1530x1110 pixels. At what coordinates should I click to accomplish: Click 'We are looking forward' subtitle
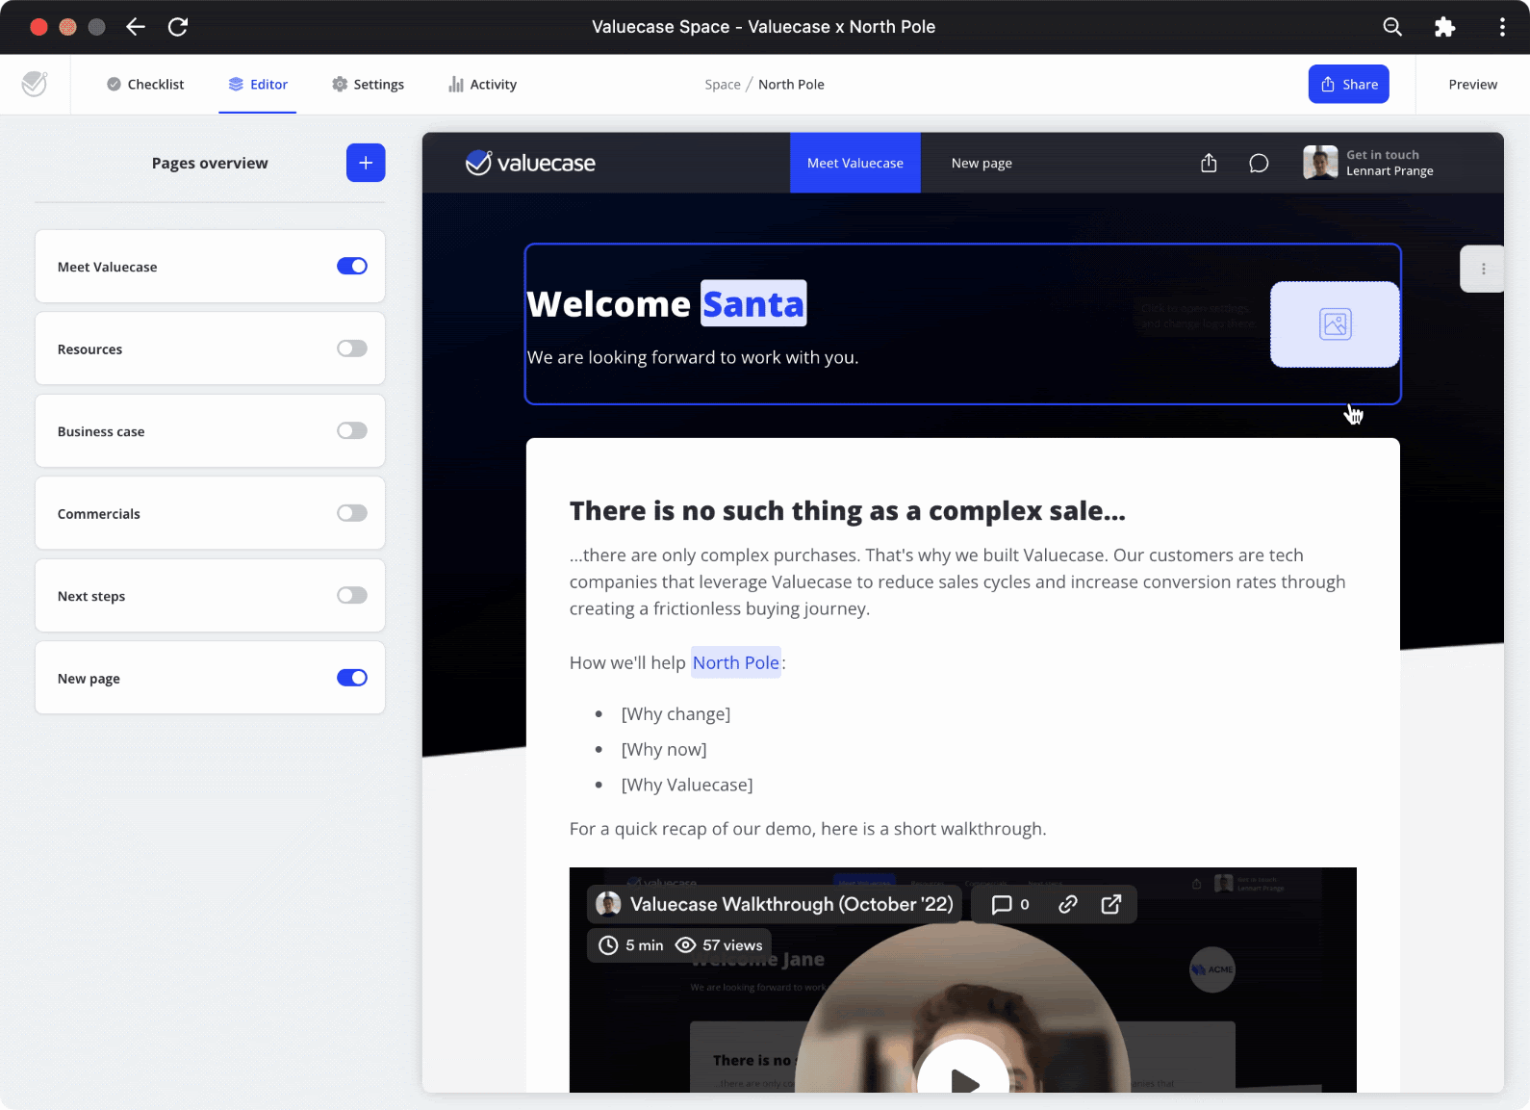[693, 357]
